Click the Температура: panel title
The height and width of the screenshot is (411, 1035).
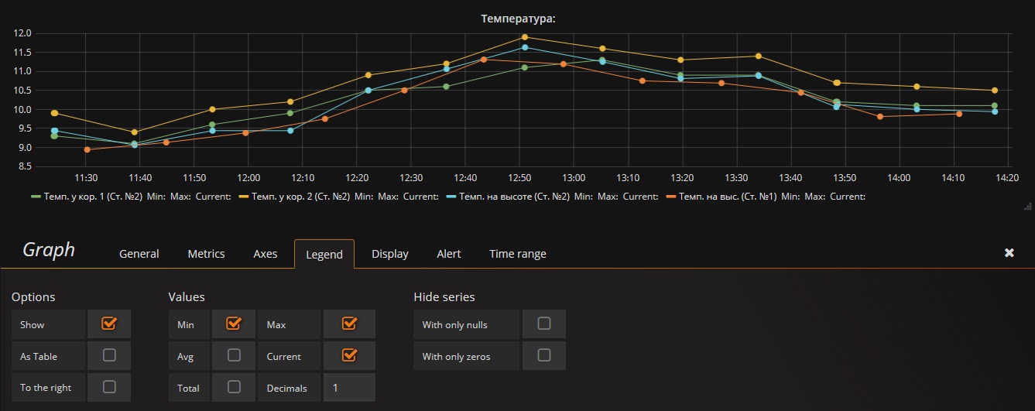[519, 17]
